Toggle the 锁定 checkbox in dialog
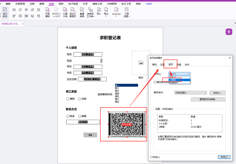Image resolution: width=236 pixels, height=164 pixels. click(x=152, y=157)
